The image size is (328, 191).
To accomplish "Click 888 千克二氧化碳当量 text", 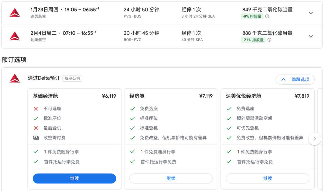I will click(267, 33).
